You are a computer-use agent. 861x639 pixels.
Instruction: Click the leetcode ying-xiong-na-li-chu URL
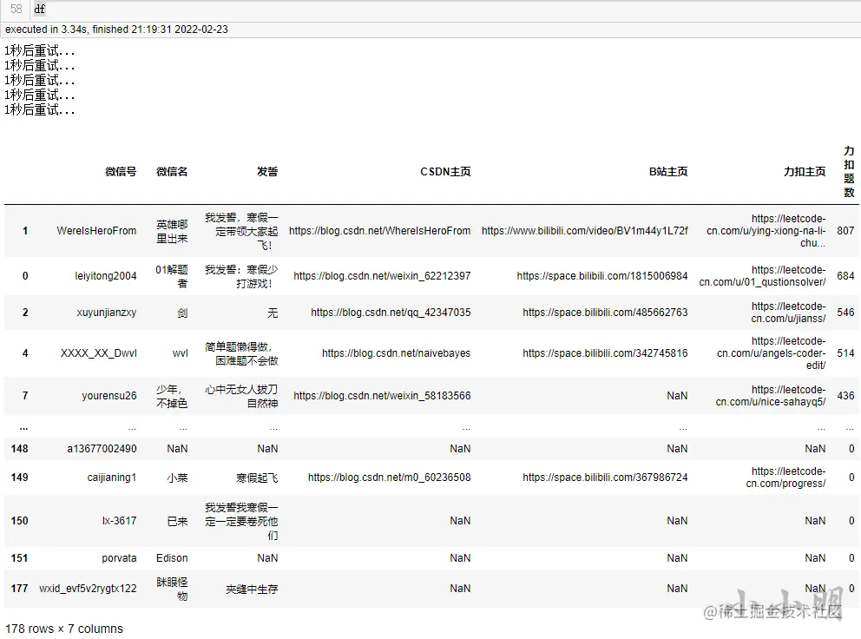(766, 231)
